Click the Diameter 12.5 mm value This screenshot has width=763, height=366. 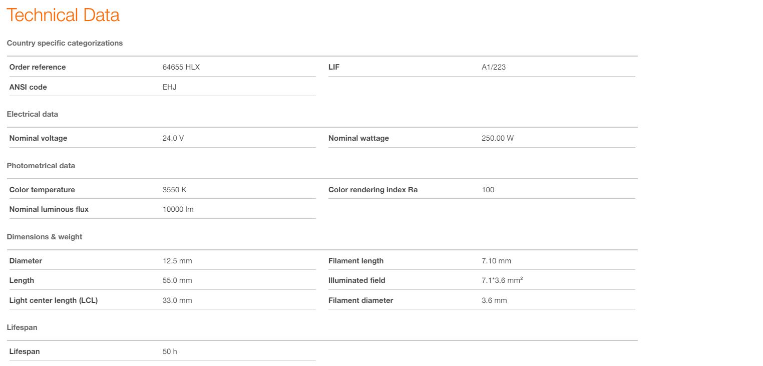(x=177, y=261)
